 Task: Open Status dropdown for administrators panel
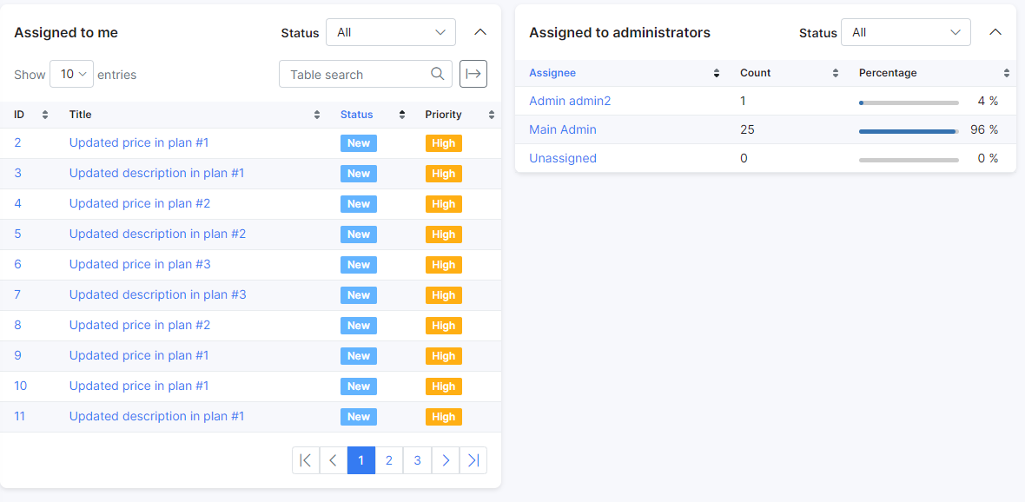tap(906, 32)
